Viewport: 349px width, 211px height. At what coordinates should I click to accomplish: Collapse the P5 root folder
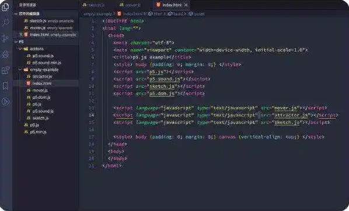[x=16, y=41]
